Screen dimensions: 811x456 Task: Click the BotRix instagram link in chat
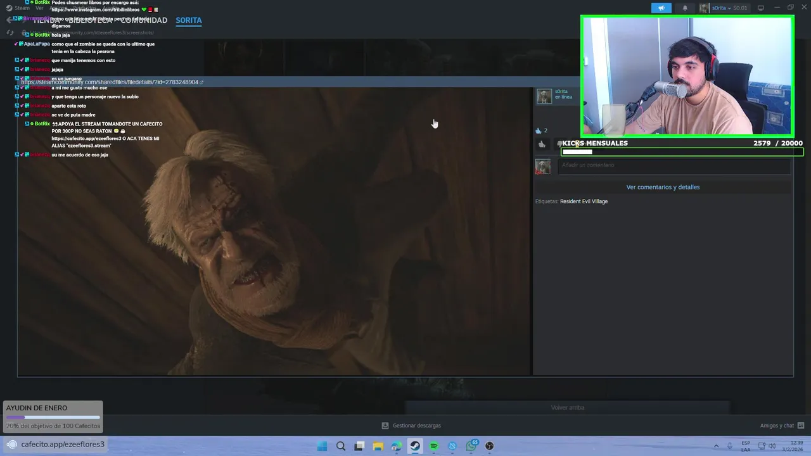95,10
